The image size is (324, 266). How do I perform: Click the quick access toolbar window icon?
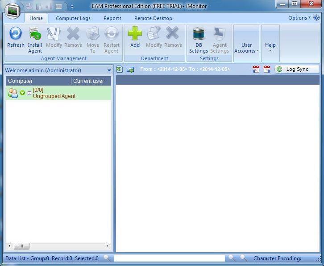pos(59,7)
